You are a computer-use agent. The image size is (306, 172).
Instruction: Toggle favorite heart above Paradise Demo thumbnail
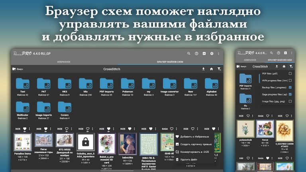point(25,129)
